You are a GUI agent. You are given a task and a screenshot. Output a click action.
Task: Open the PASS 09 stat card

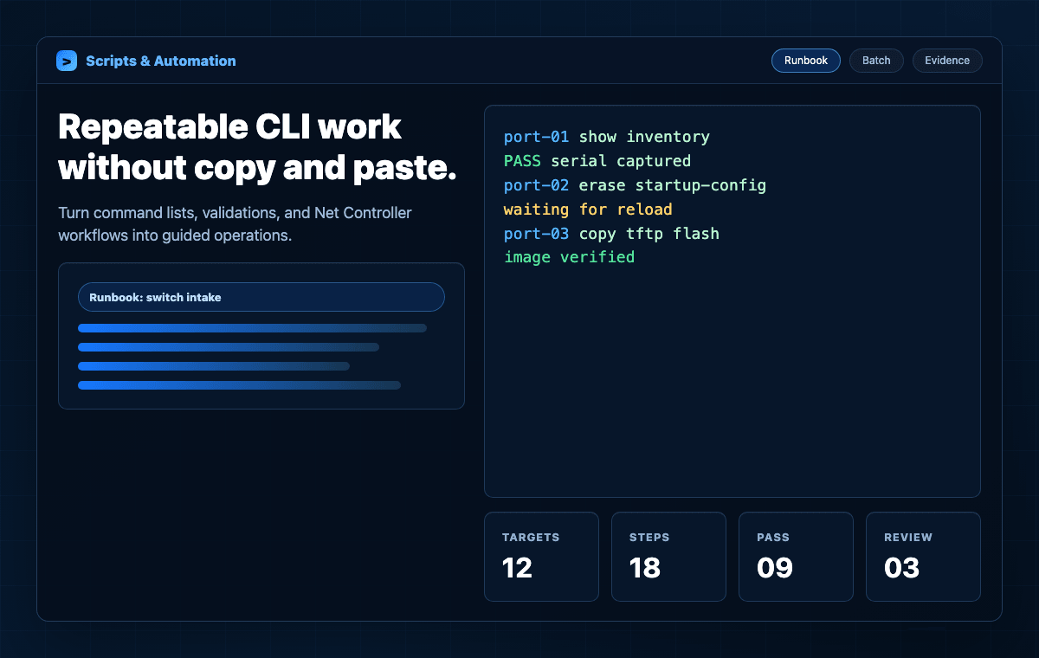coord(796,557)
